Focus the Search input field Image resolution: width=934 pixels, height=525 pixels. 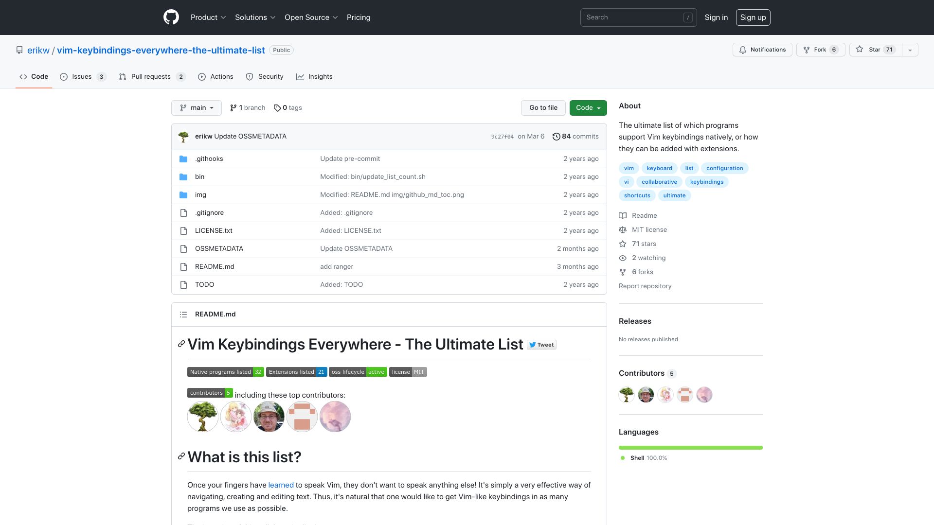tap(638, 17)
